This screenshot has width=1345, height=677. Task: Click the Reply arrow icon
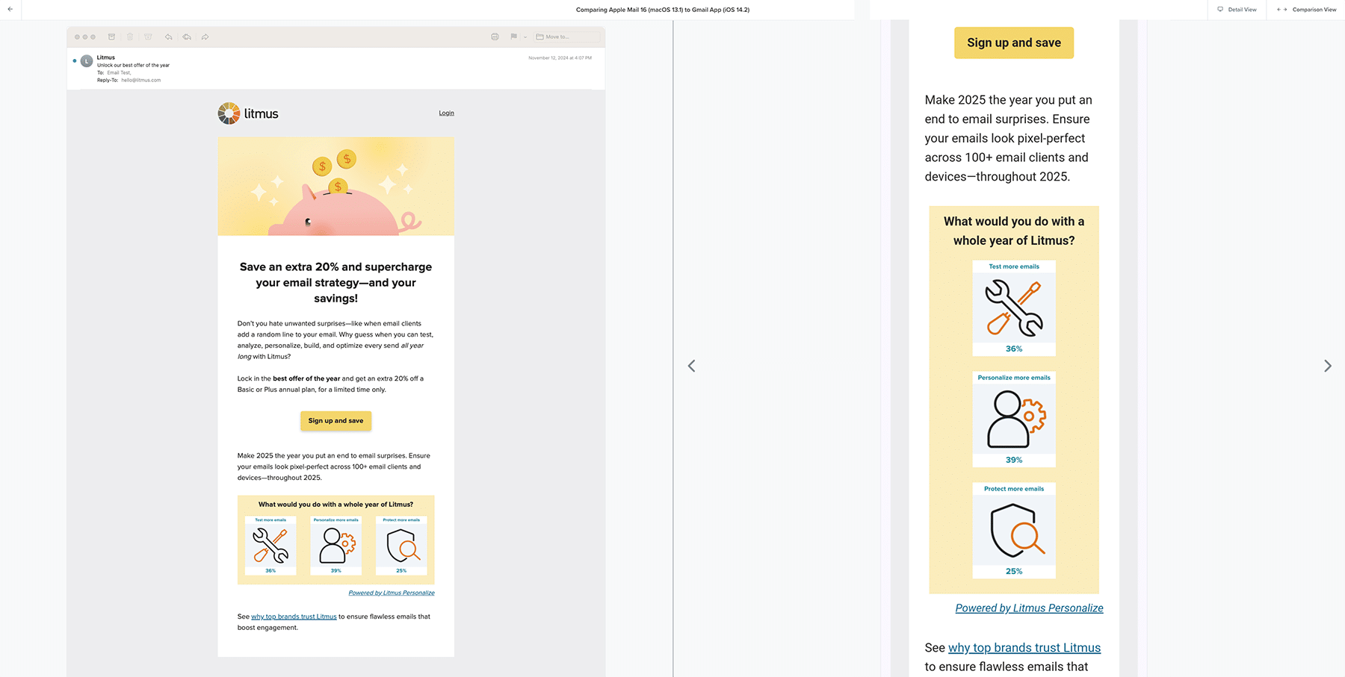click(x=168, y=37)
